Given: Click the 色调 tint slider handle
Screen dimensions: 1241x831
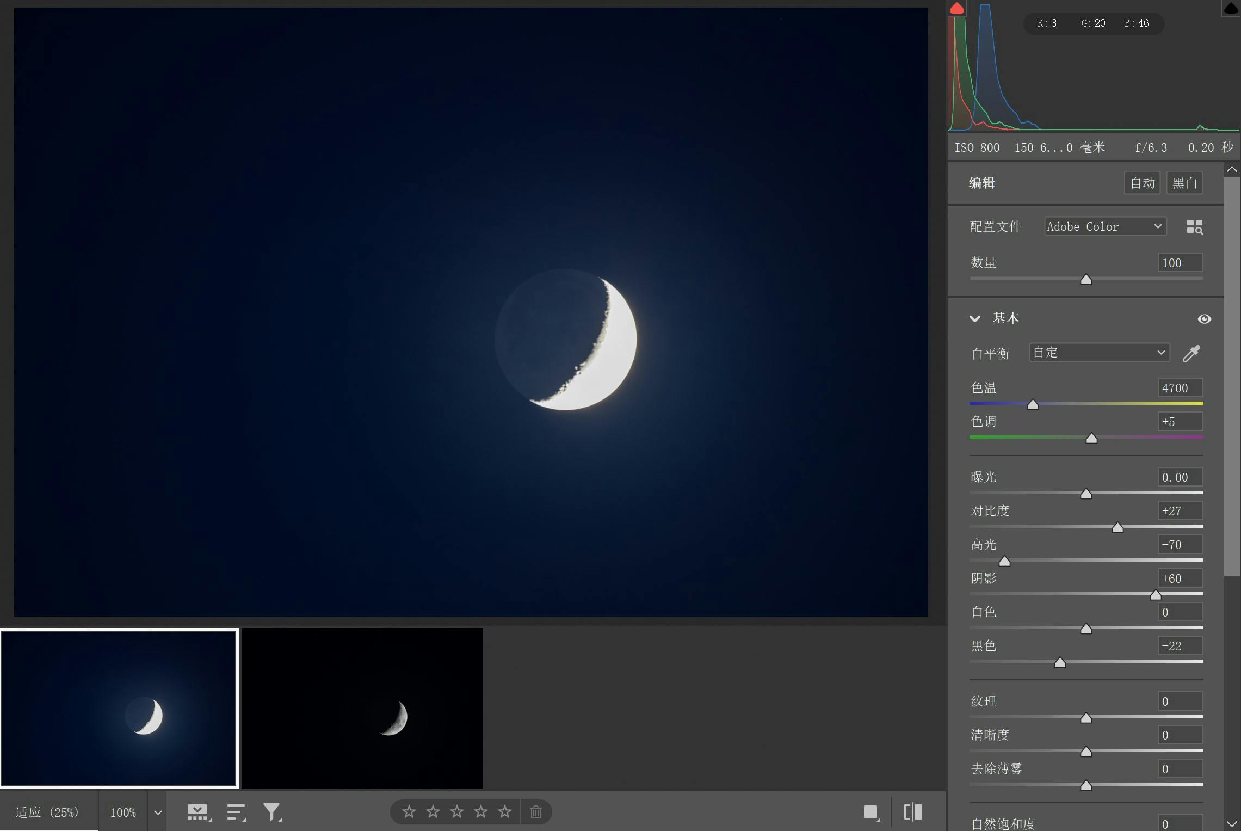Looking at the screenshot, I should (1091, 438).
